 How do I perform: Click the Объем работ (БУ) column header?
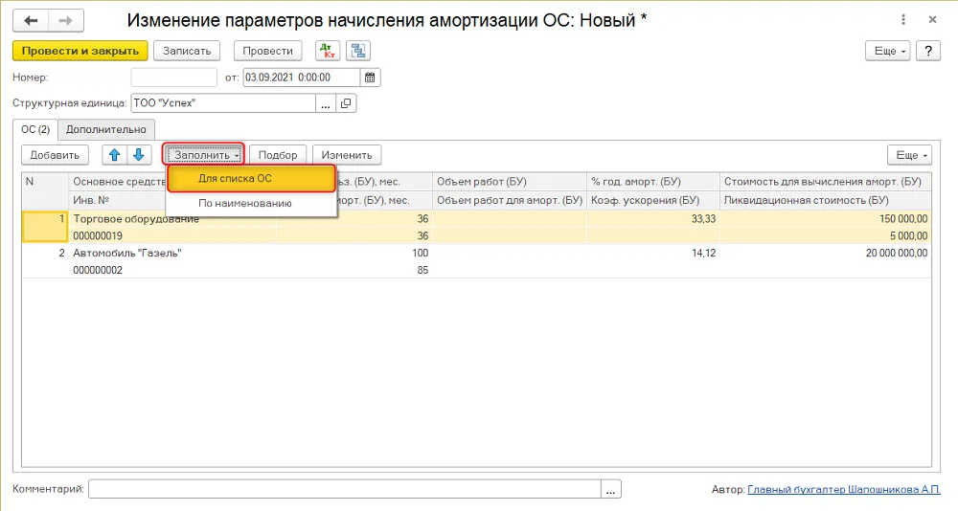pyautogui.click(x=509, y=182)
